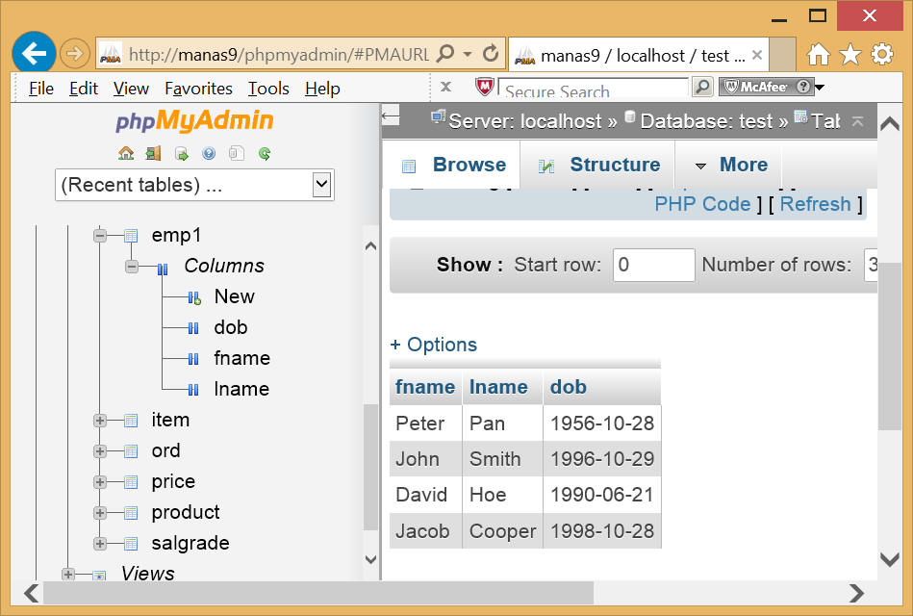Viewport: 913px width, 616px height.
Task: Click the + Options link
Action: click(433, 345)
